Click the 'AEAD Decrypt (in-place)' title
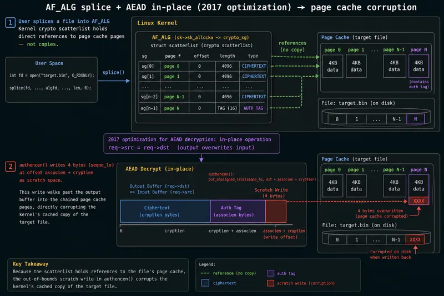 pyautogui.click(x=160, y=169)
